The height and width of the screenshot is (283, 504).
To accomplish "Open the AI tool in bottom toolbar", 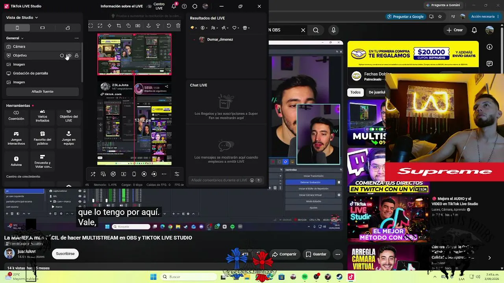I will 113,174.
